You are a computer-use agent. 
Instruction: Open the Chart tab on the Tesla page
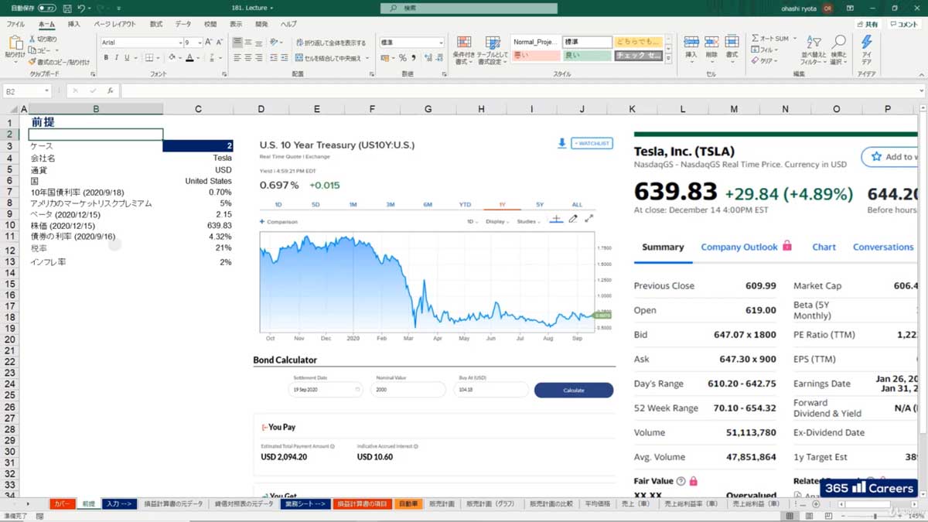[823, 247]
